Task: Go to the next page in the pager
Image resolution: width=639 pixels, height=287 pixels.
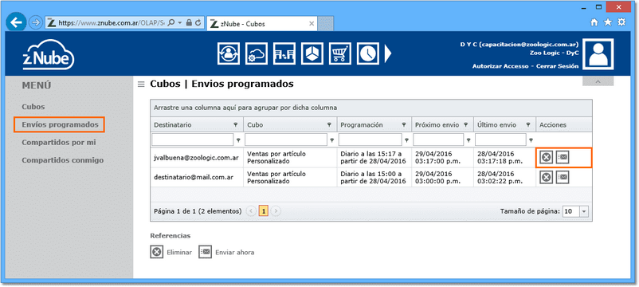Action: click(276, 211)
